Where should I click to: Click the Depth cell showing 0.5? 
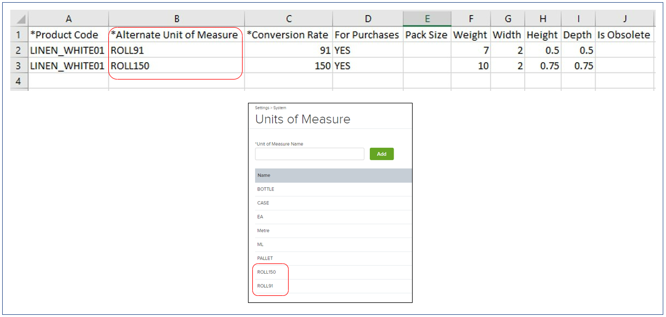(x=578, y=50)
